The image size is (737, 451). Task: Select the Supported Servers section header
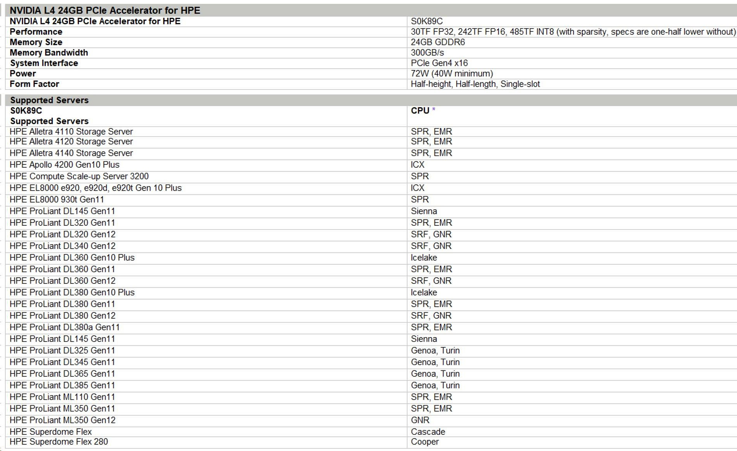(x=49, y=100)
